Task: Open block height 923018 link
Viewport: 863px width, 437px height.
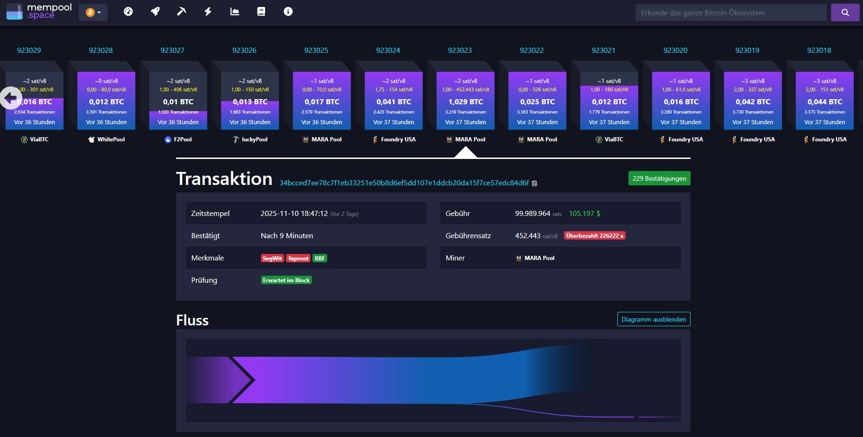Action: pos(819,50)
